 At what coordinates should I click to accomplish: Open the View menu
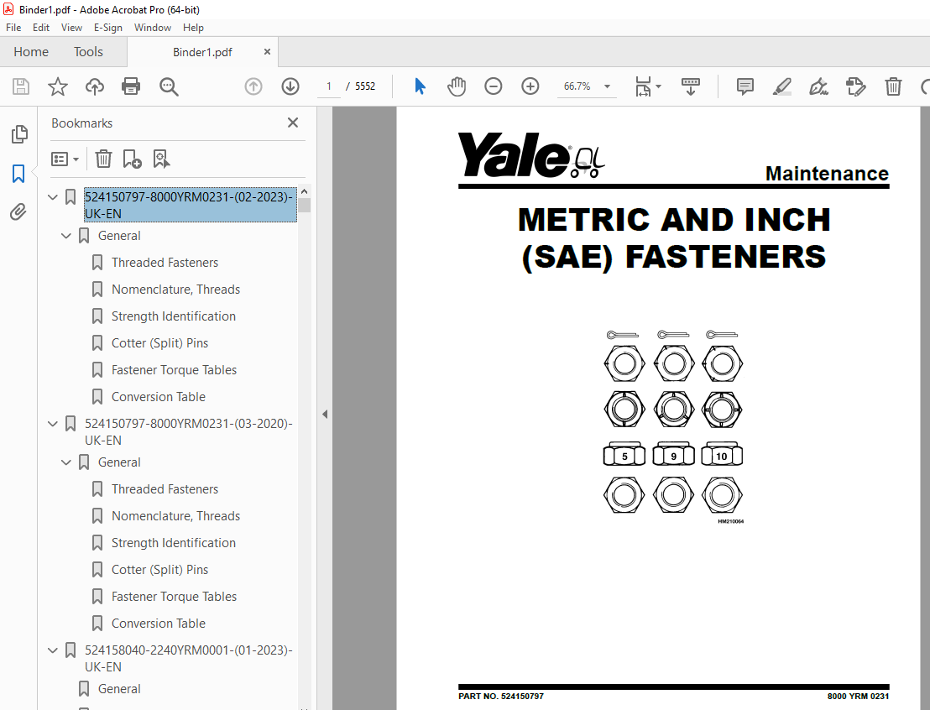(x=71, y=28)
